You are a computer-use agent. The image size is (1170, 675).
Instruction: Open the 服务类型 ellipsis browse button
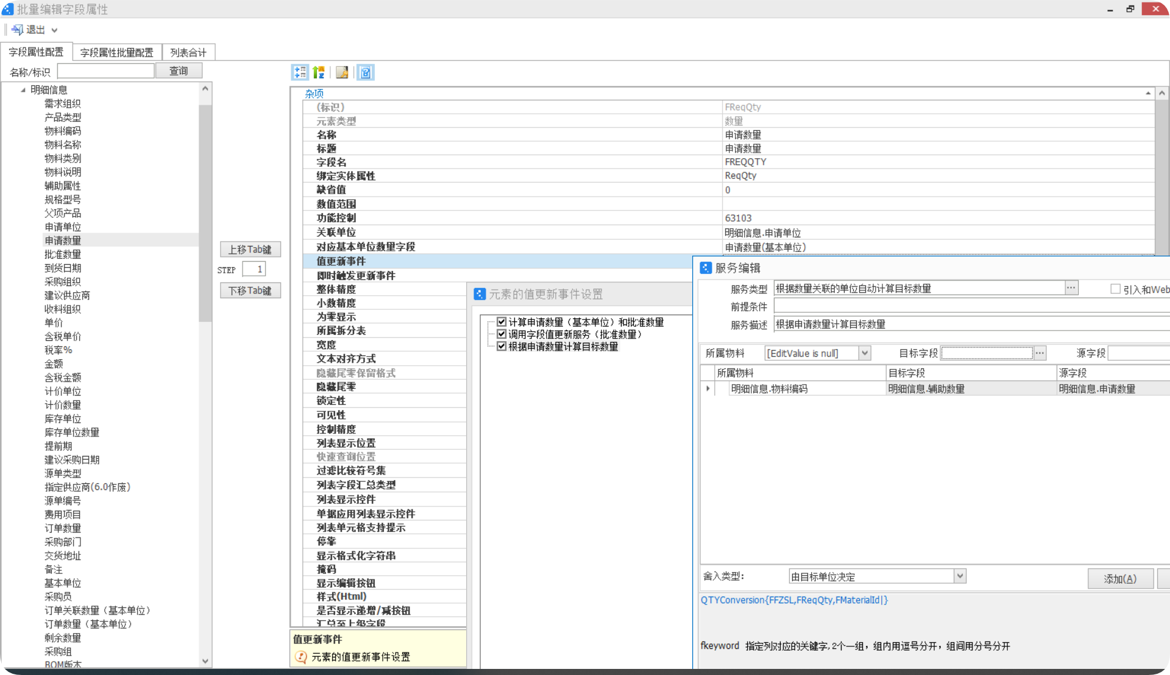pyautogui.click(x=1071, y=288)
